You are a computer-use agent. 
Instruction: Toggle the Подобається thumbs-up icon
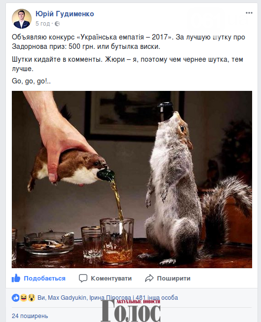tap(16, 278)
